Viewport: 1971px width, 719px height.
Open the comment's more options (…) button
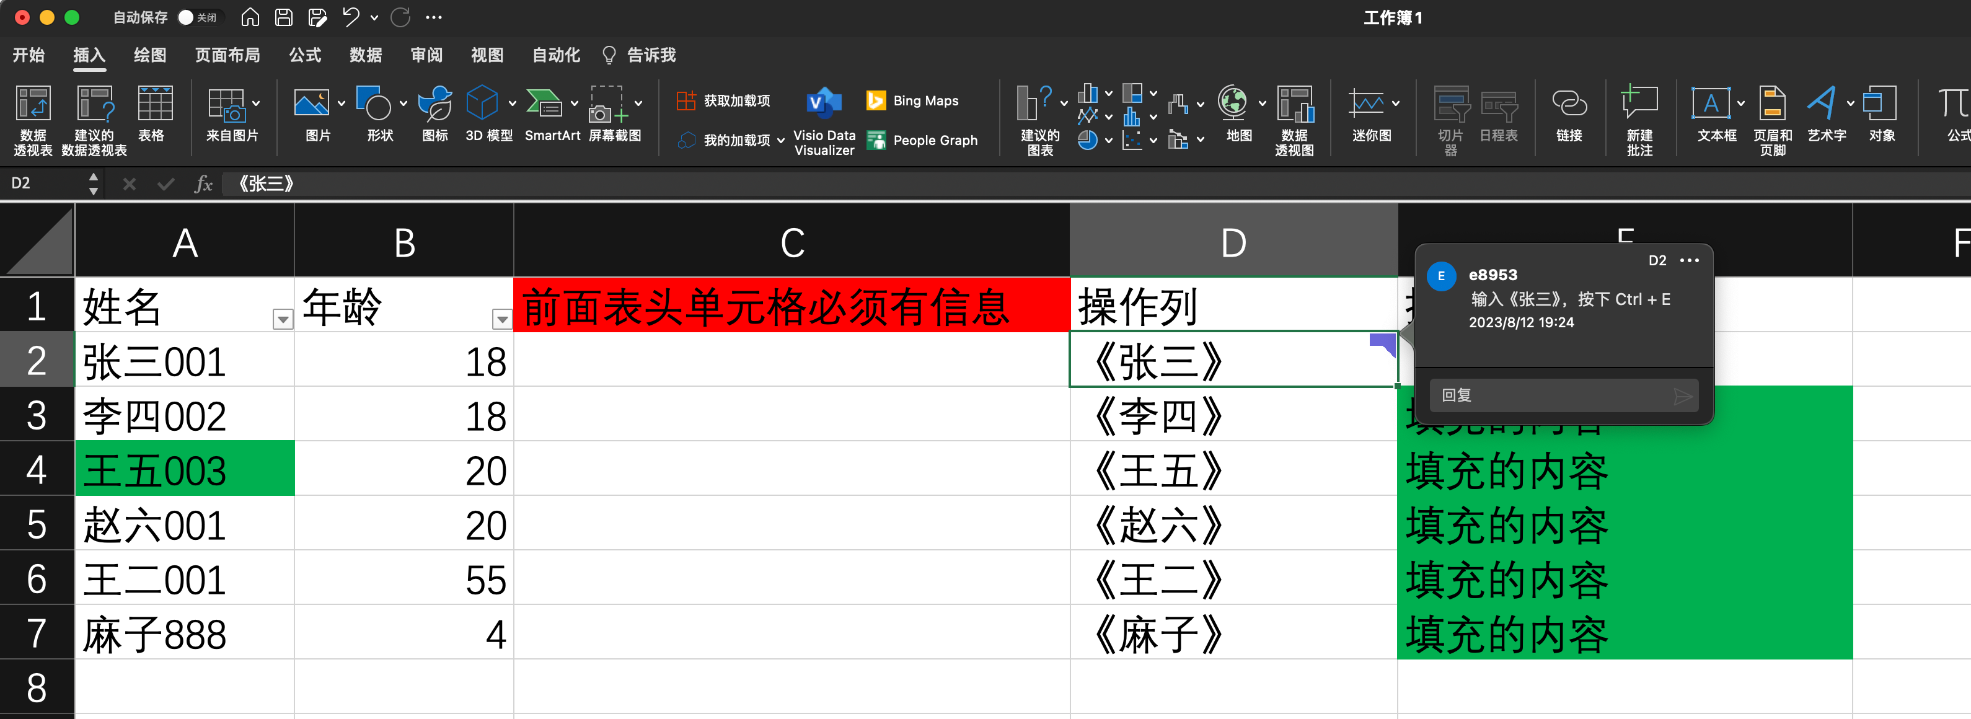coord(1688,261)
